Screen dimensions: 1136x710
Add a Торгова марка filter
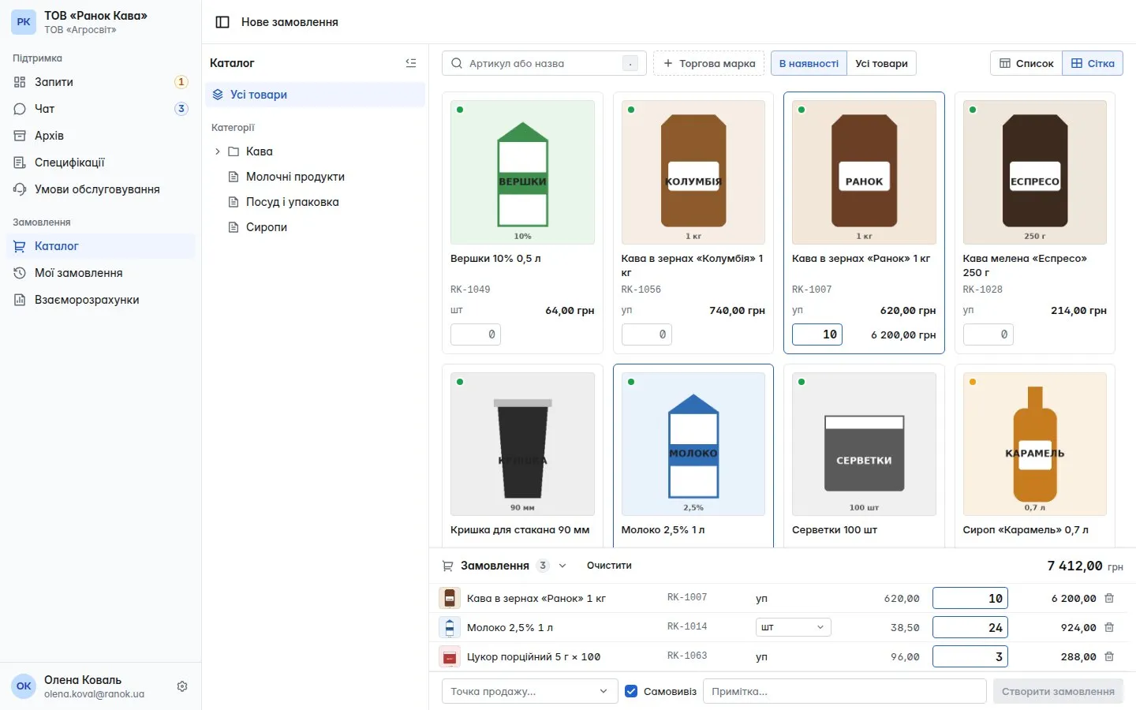coord(709,63)
